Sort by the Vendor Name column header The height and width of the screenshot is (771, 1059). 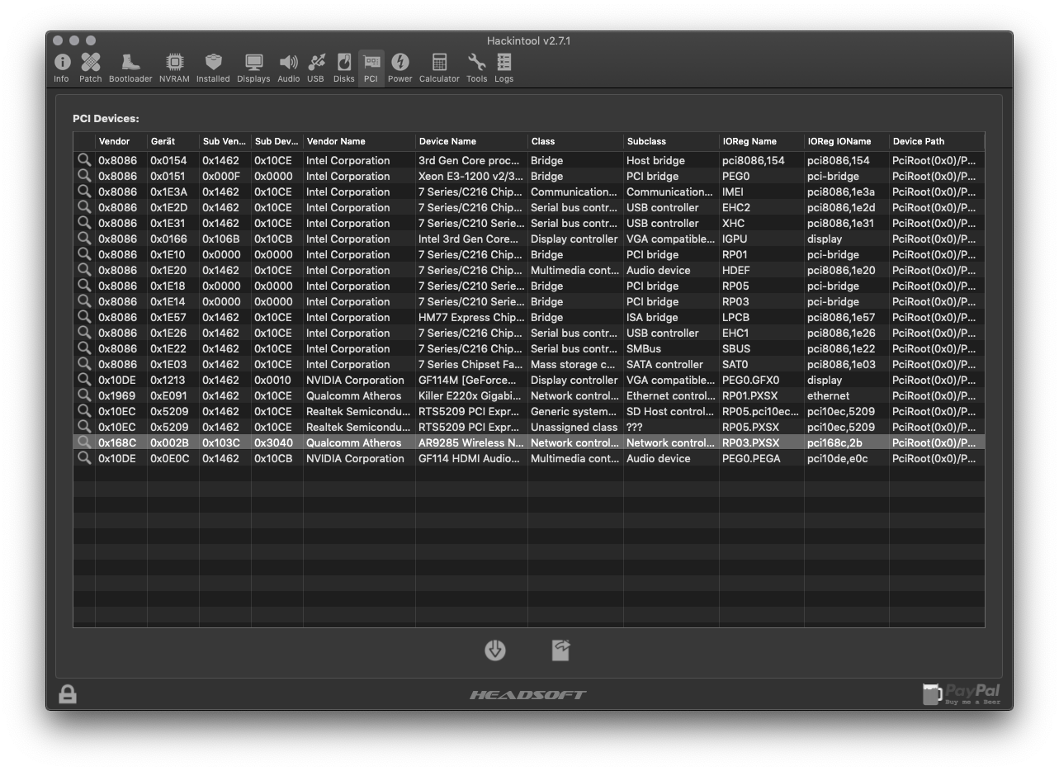tap(359, 141)
